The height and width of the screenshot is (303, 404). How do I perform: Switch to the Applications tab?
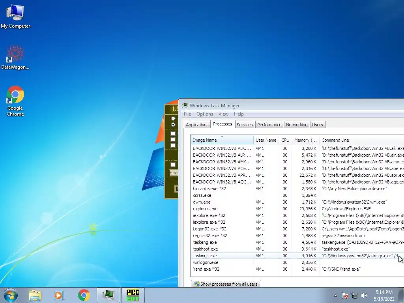tap(197, 125)
